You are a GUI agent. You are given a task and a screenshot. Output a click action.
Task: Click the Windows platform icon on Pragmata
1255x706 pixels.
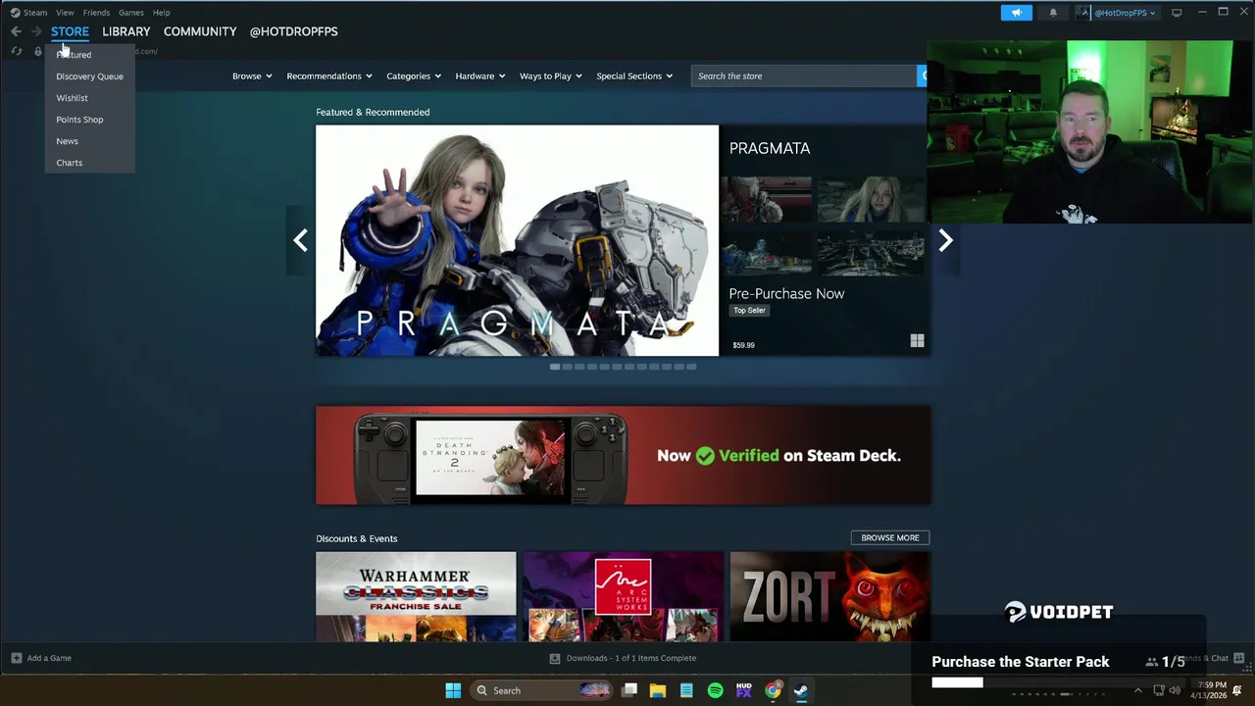coord(917,341)
